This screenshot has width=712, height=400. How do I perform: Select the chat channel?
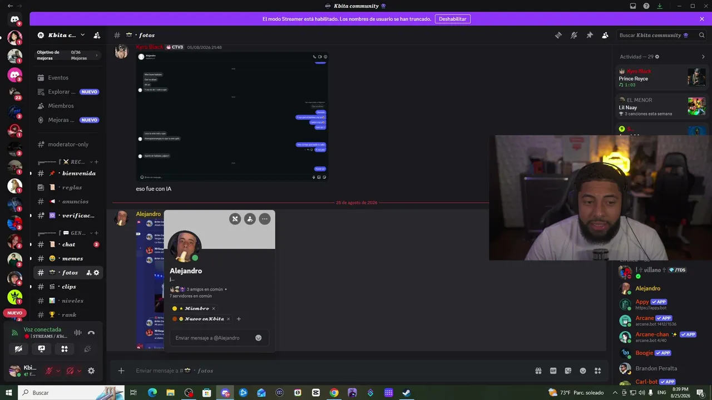coord(68,244)
